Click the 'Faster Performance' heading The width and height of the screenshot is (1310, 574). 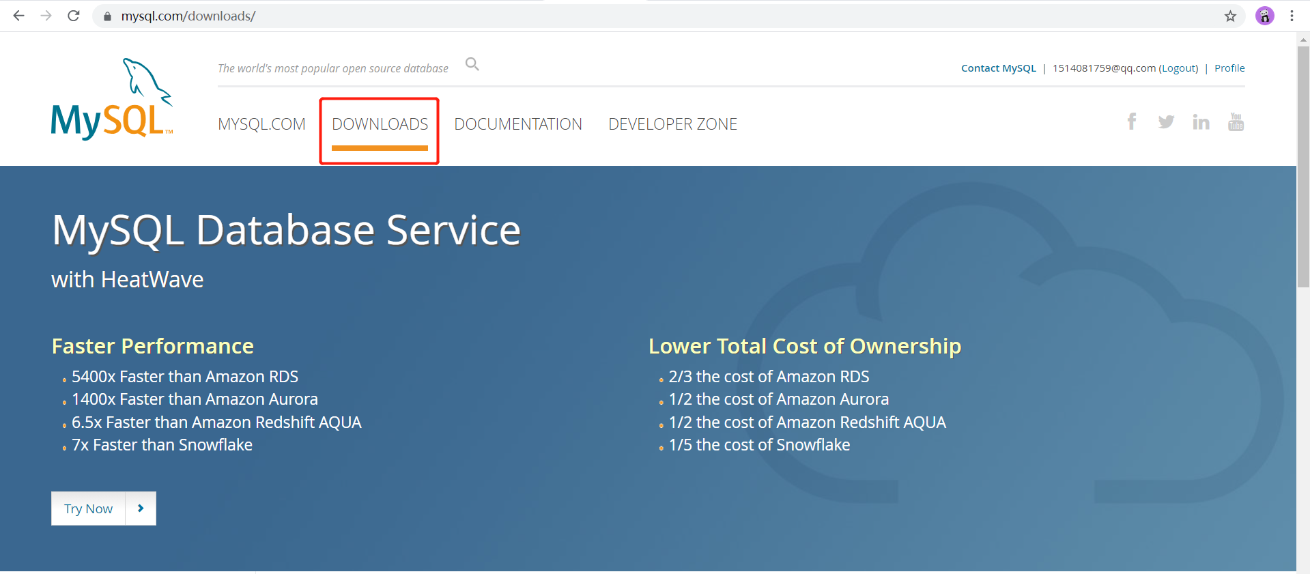click(153, 346)
